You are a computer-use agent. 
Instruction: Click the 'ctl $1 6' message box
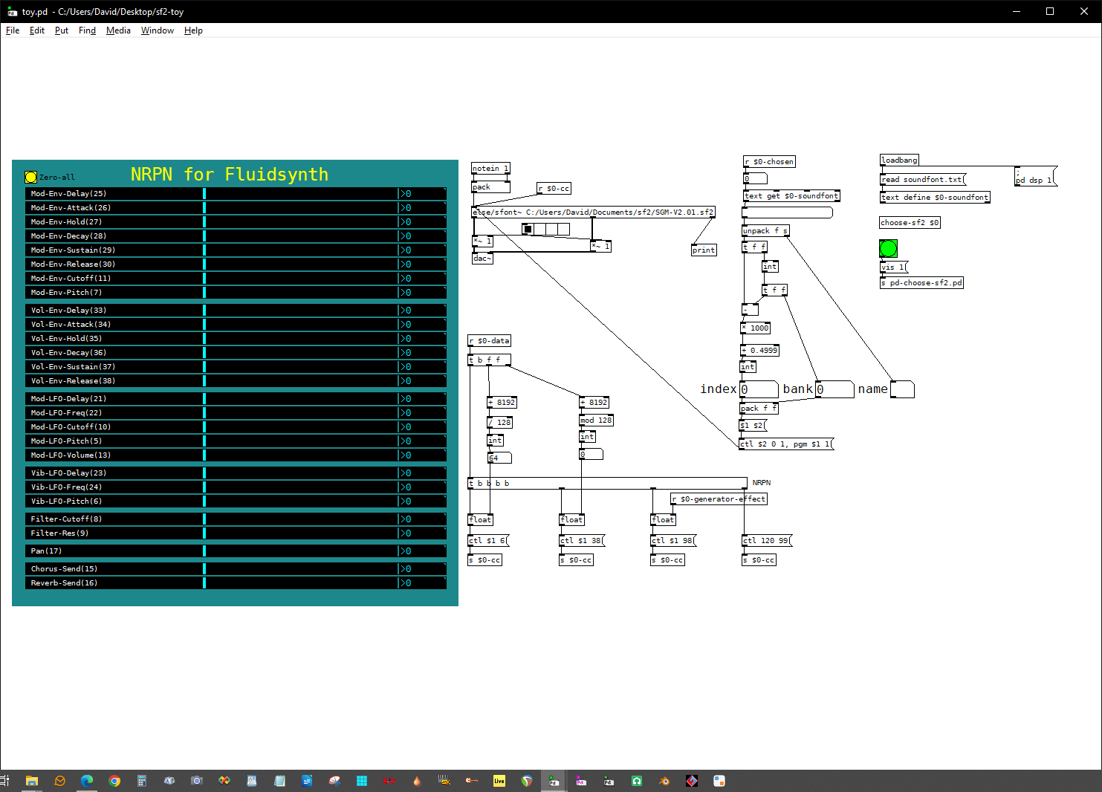[x=488, y=541]
